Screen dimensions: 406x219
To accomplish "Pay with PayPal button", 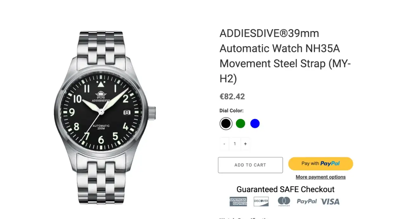I will (320, 164).
